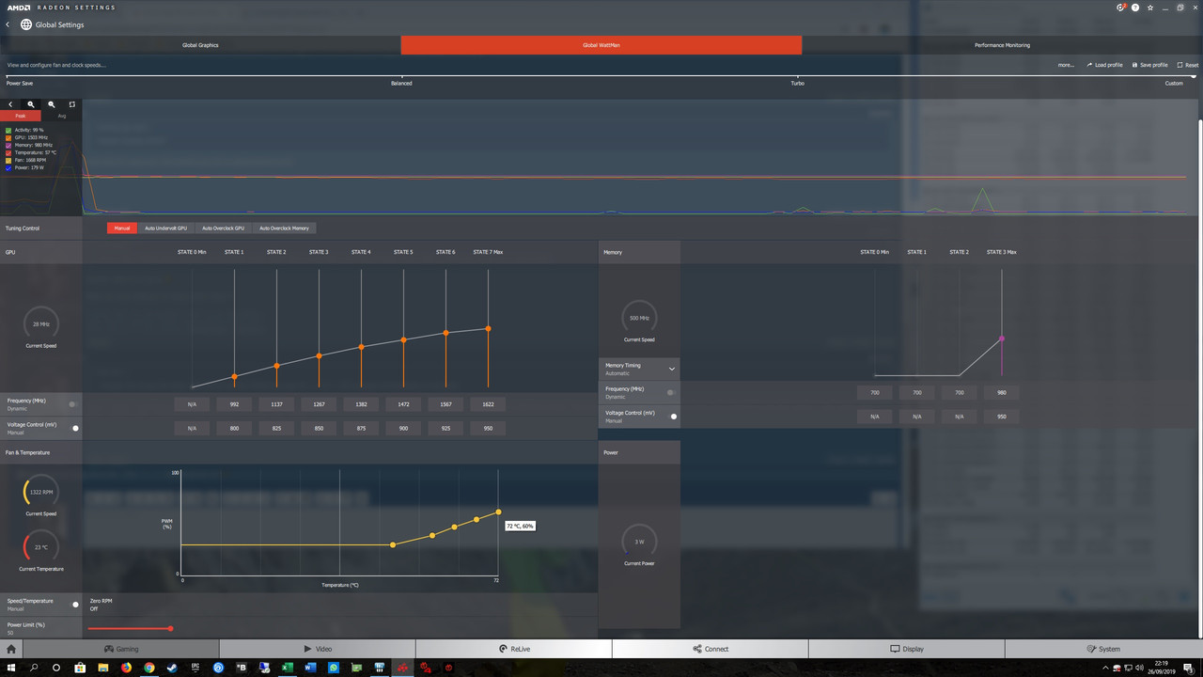Open Microsoft Store from the taskbar
Image resolution: width=1203 pixels, height=677 pixels.
click(80, 668)
